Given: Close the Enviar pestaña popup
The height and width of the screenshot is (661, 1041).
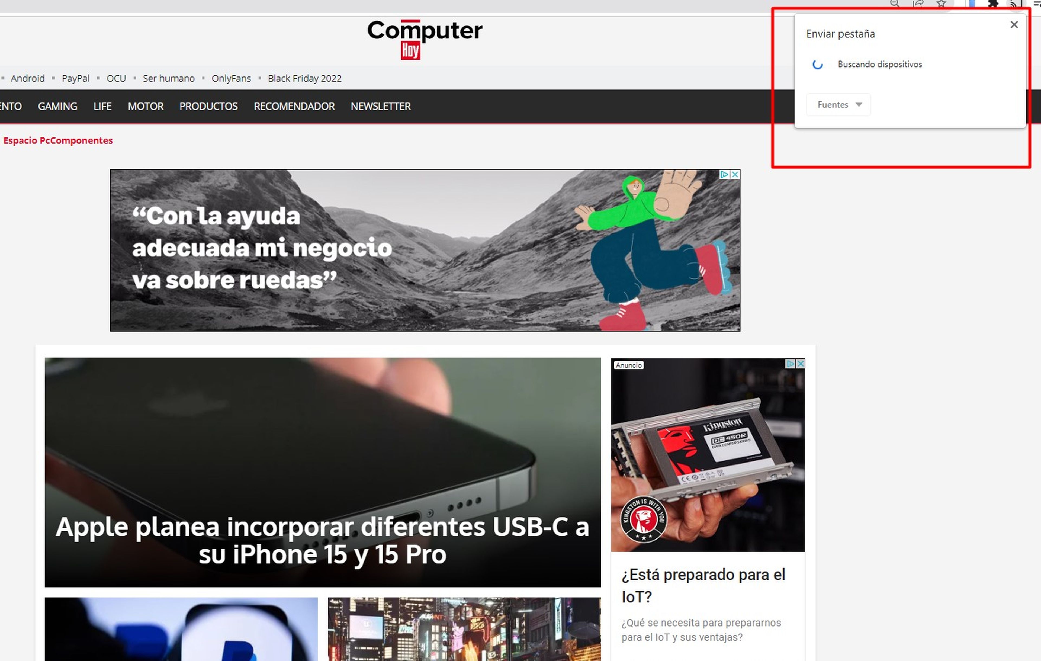Looking at the screenshot, I should (1014, 25).
